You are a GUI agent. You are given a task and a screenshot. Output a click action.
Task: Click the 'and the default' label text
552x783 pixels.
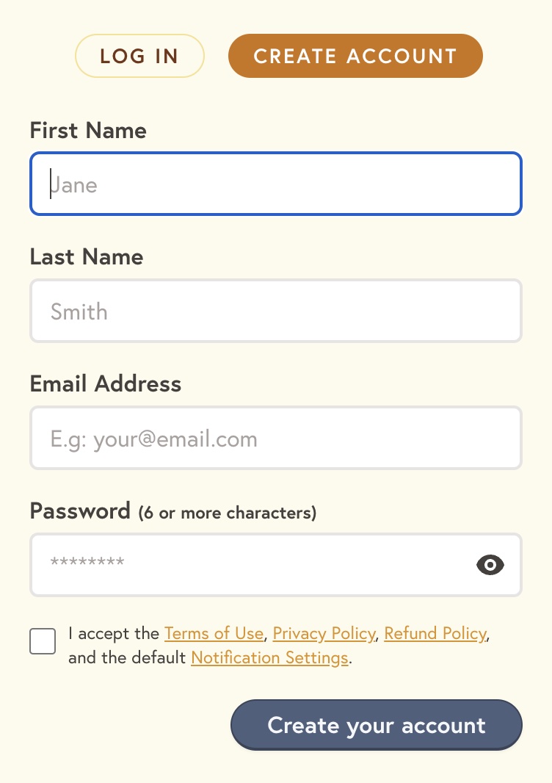[127, 657]
